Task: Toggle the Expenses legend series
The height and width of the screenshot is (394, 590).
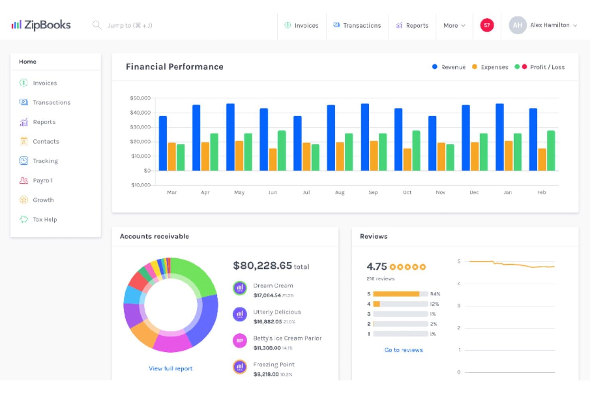Action: 490,67
